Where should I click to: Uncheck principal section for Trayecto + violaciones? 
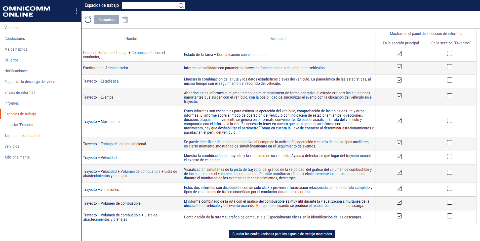click(399, 188)
